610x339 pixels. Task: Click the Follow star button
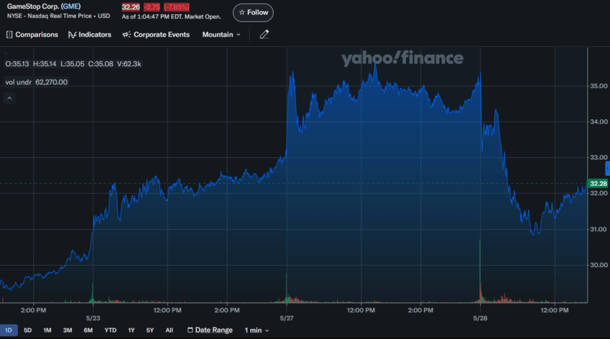(253, 13)
